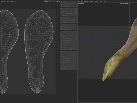
Task: Open the viewport Display menu
Action: click(91, 1)
